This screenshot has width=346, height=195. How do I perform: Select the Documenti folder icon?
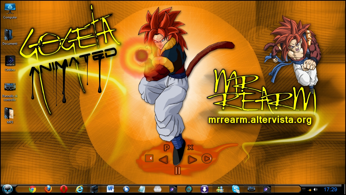coord(10,37)
